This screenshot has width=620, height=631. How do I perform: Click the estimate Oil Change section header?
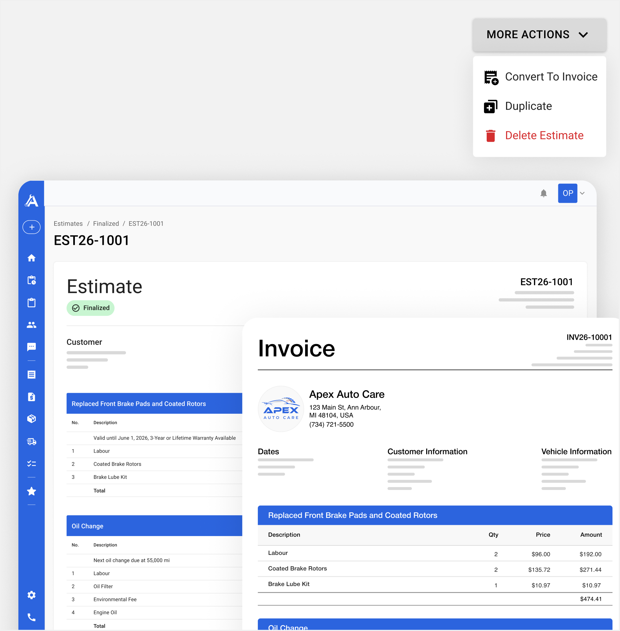(x=154, y=526)
